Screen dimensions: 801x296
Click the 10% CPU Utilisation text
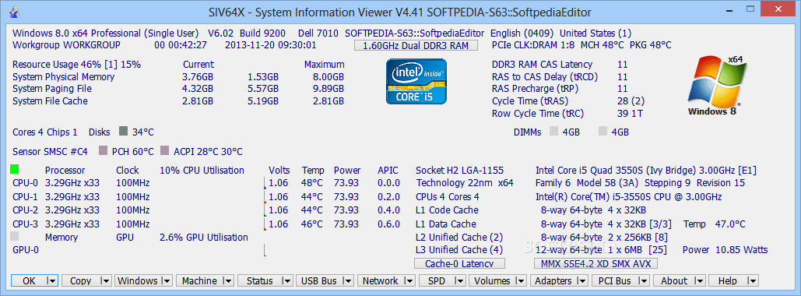tap(202, 171)
